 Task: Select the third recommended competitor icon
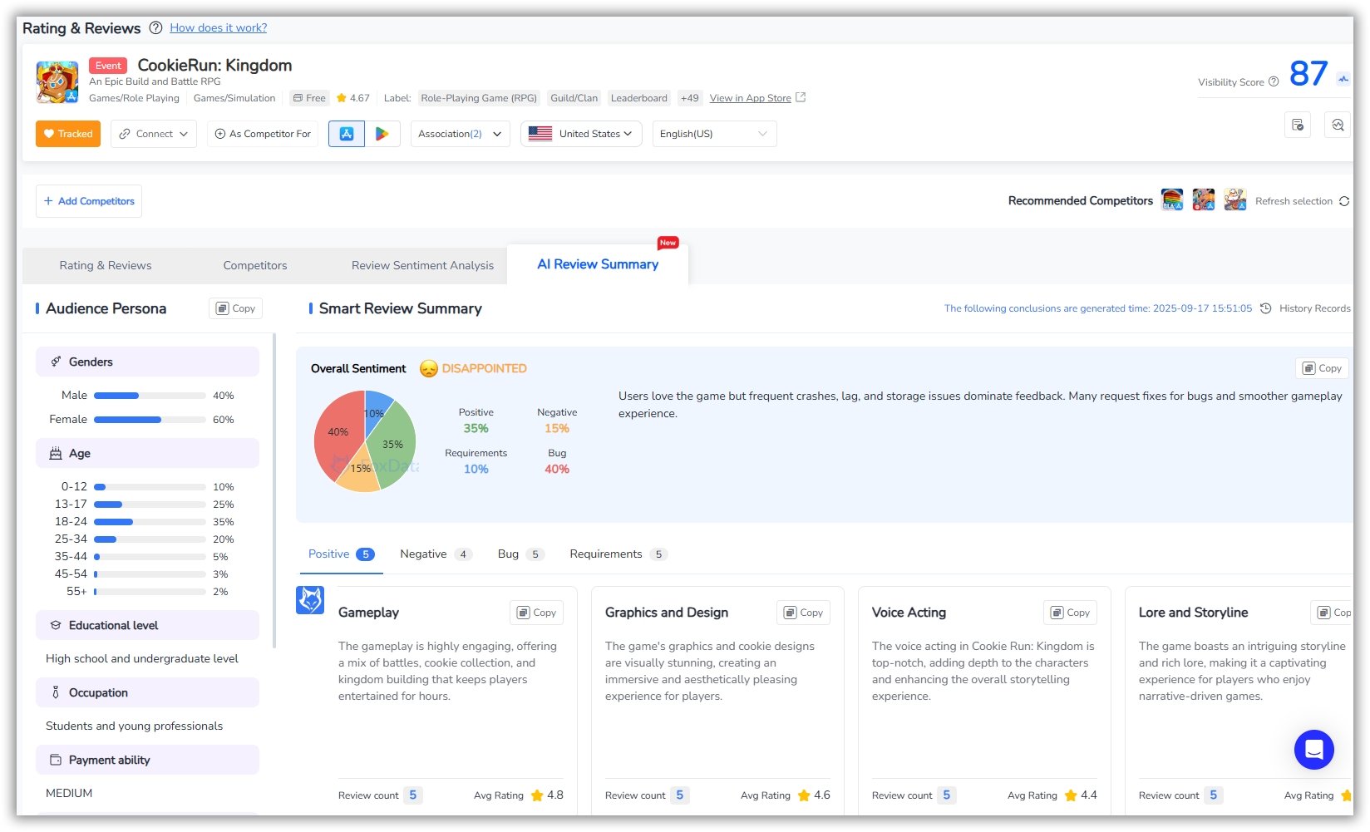1235,199
